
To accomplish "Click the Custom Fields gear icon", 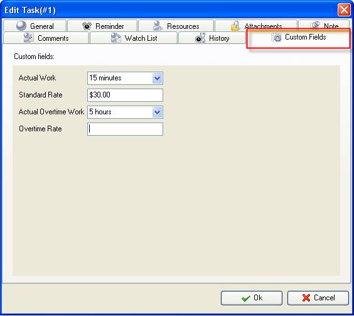I will [x=277, y=37].
